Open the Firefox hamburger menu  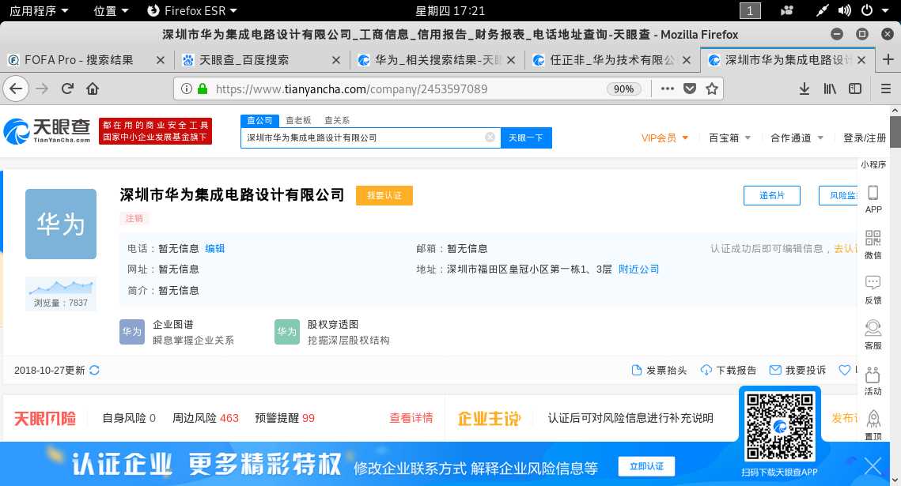point(885,89)
